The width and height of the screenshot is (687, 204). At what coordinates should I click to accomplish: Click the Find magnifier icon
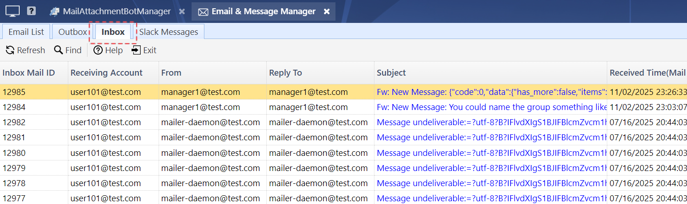58,50
